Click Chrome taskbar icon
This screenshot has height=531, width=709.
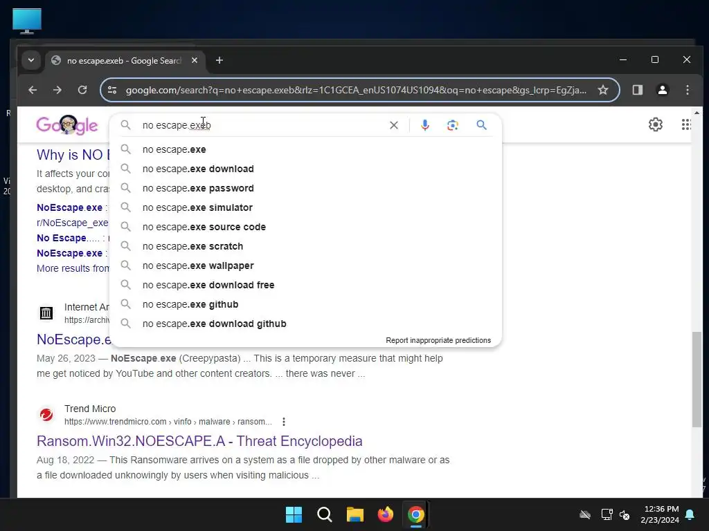tap(416, 514)
